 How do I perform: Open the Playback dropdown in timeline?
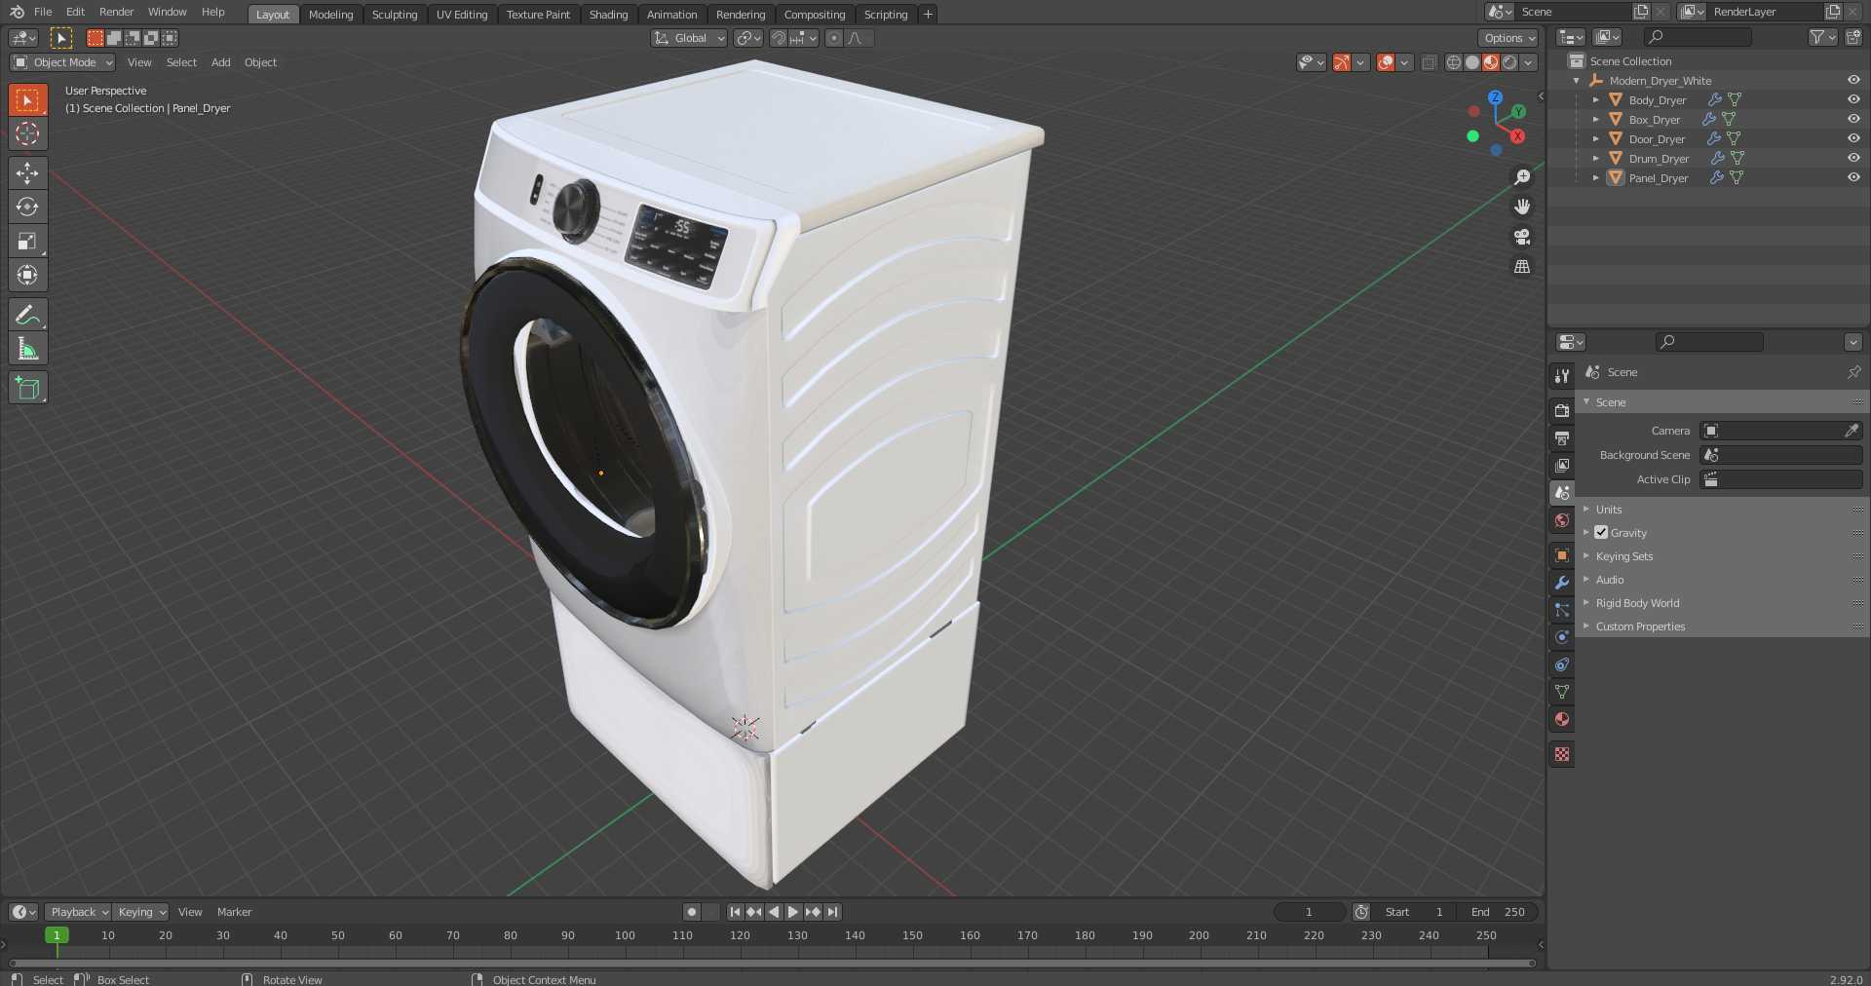[x=78, y=912]
